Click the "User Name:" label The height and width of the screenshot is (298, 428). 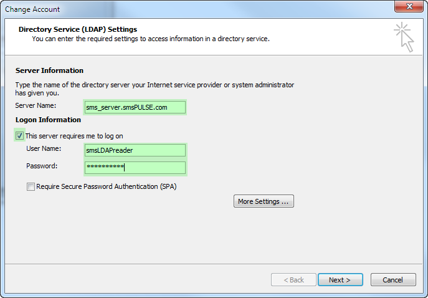[44, 148]
